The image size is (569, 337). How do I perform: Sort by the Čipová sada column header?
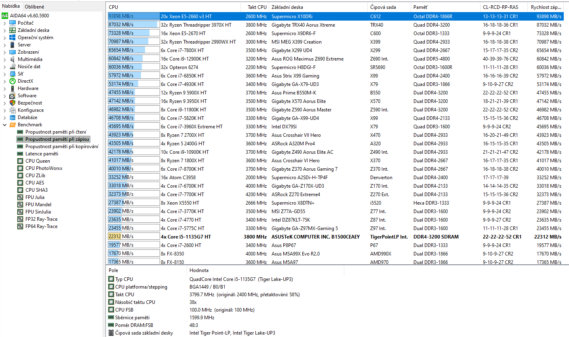389,7
